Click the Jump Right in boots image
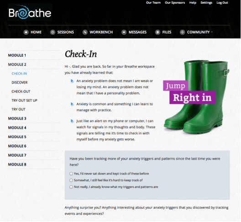This screenshot has width=241, height=222. tap(196, 97)
